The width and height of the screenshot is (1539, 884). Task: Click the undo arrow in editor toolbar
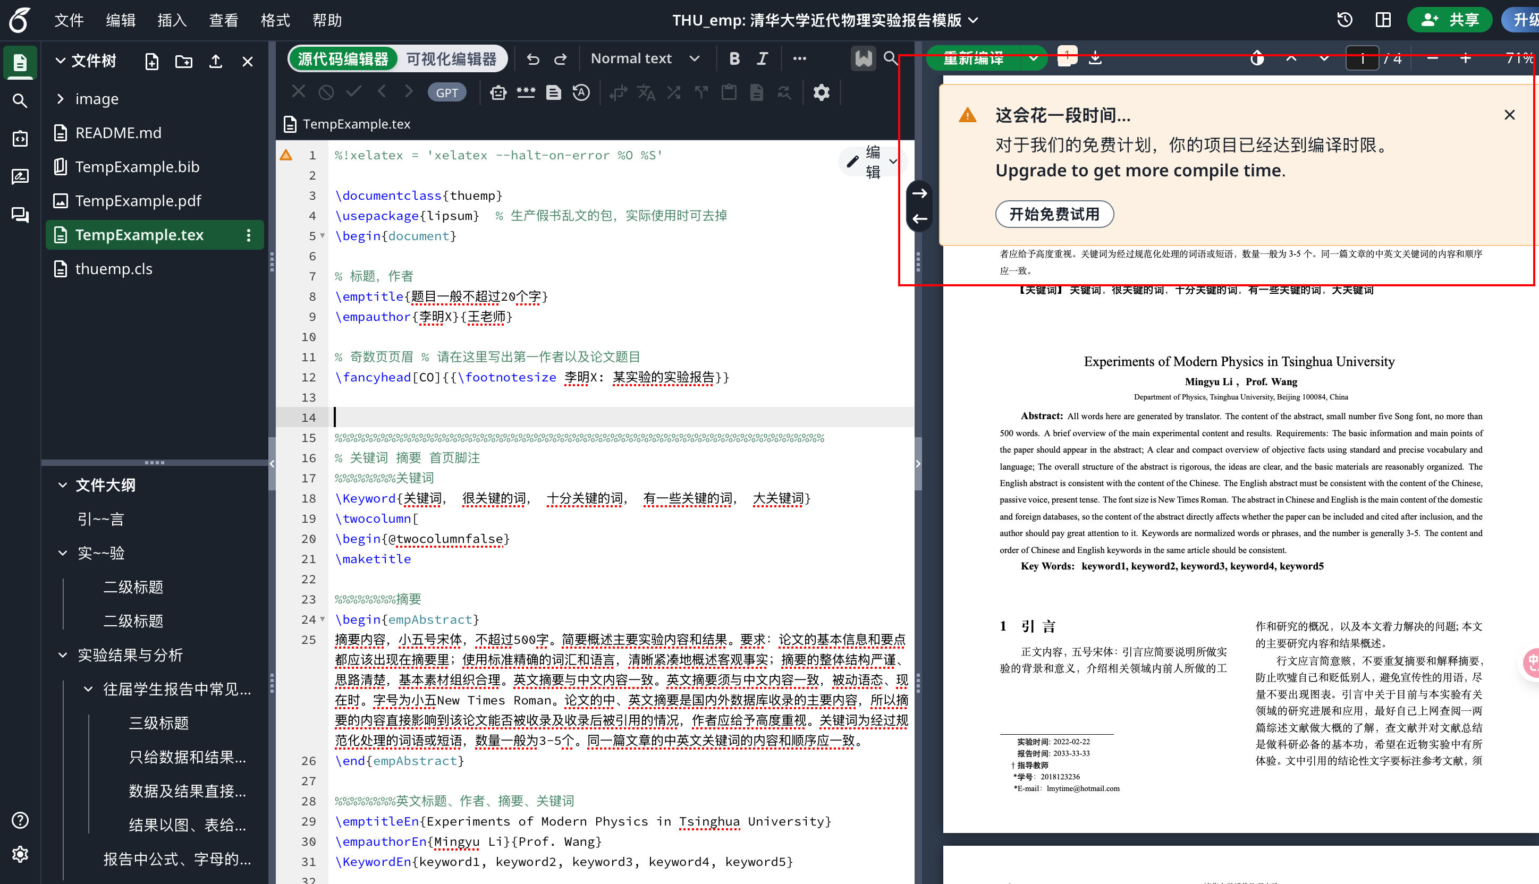532,59
